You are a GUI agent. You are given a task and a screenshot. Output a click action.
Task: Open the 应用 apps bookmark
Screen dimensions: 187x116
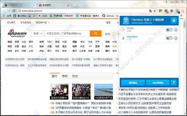pyautogui.click(x=7, y=16)
